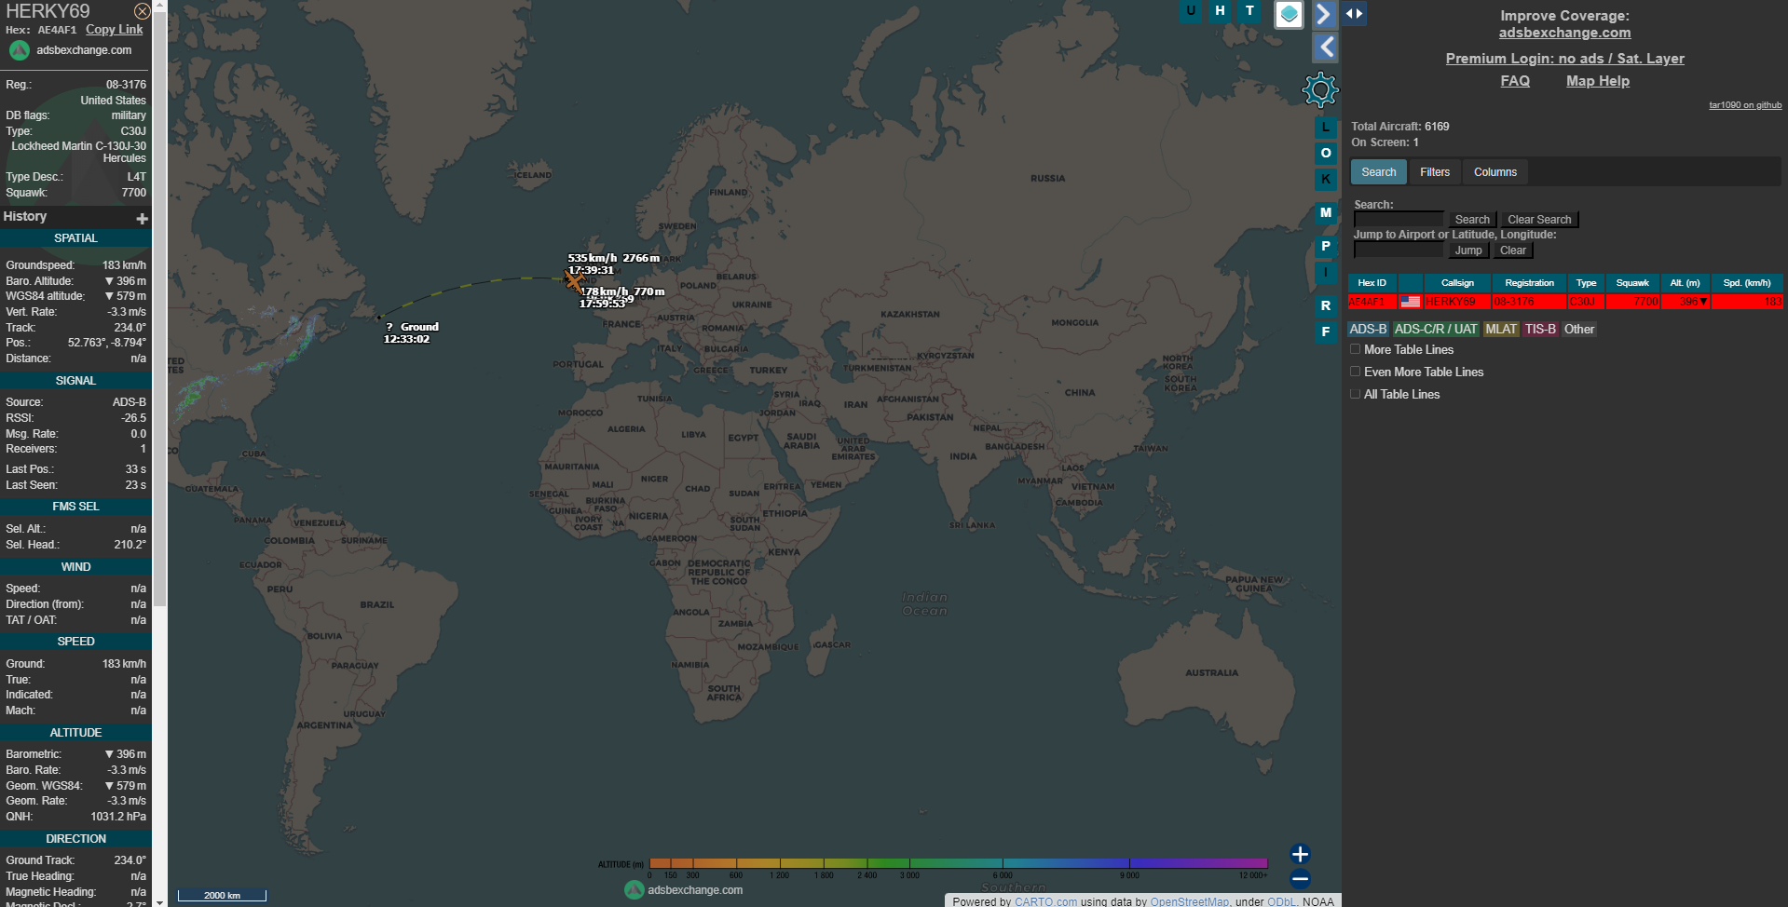Click the O map option button

[x=1326, y=153]
